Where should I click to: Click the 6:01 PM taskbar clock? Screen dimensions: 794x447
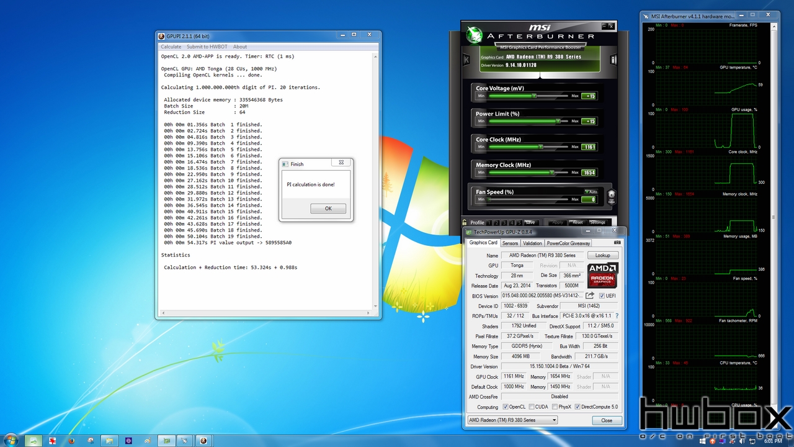773,441
